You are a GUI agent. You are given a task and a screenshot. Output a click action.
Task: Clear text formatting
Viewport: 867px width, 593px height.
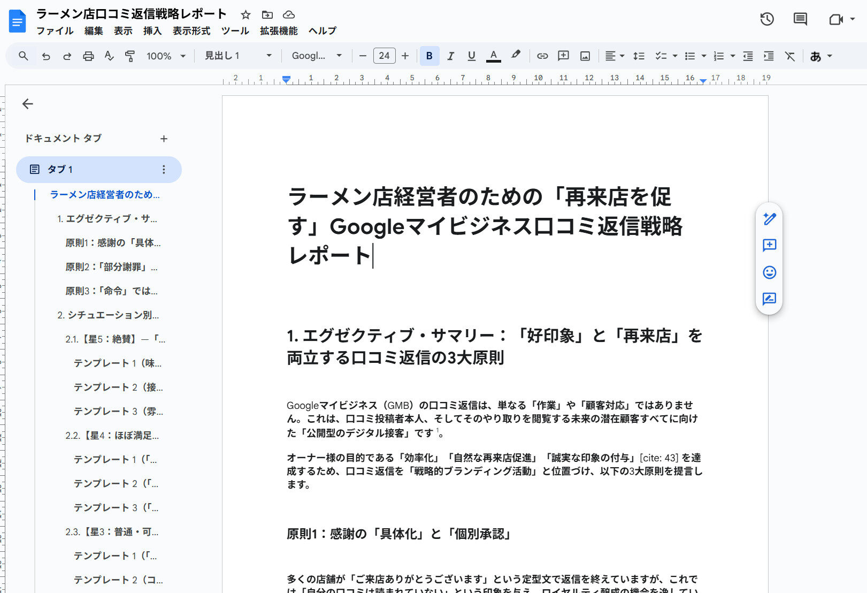click(x=790, y=56)
